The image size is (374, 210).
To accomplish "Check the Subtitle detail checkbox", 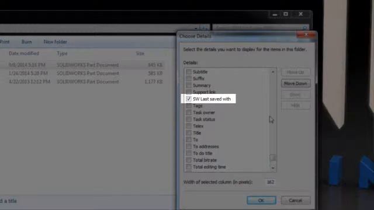I will pyautogui.click(x=189, y=71).
